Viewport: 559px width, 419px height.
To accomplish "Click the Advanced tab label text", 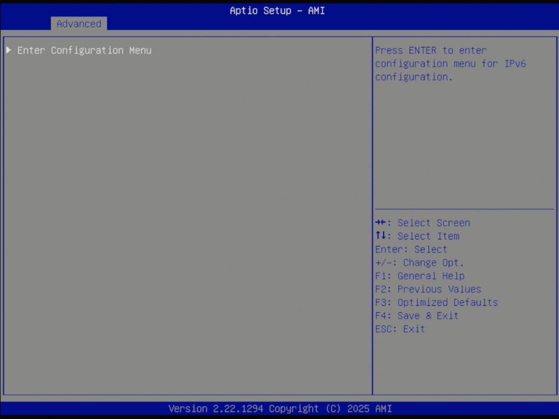I will click(x=79, y=24).
